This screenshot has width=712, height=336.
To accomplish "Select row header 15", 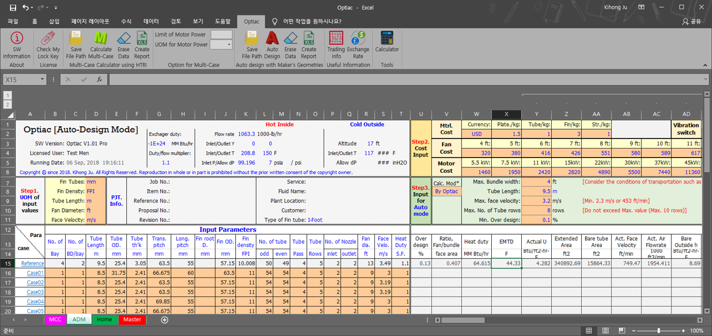I will (x=7, y=264).
